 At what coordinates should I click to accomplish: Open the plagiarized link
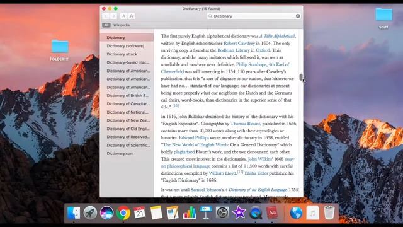coord(184,152)
